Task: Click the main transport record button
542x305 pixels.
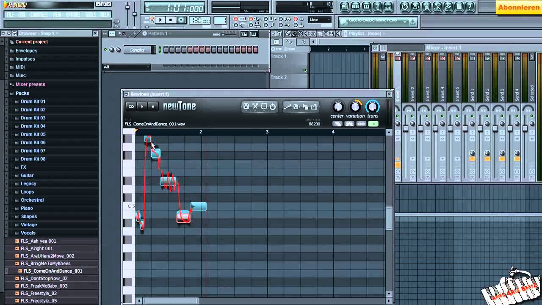Action: 181,20
